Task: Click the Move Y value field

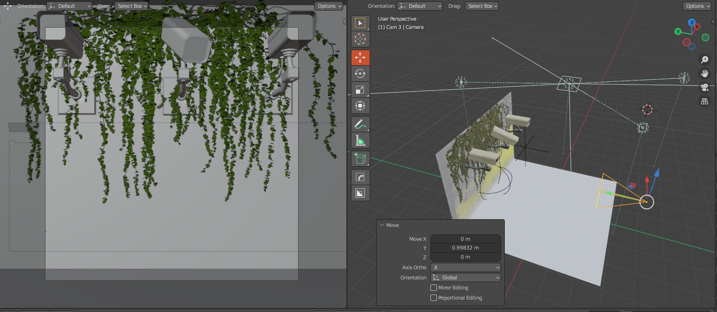Action: (465, 248)
